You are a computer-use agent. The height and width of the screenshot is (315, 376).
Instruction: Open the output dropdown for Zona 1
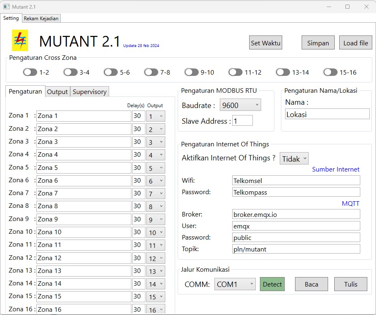tap(155, 116)
